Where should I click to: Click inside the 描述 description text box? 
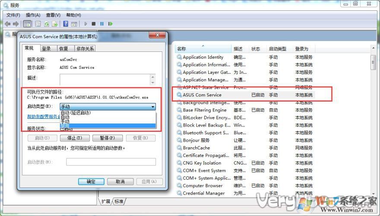[x=105, y=79]
